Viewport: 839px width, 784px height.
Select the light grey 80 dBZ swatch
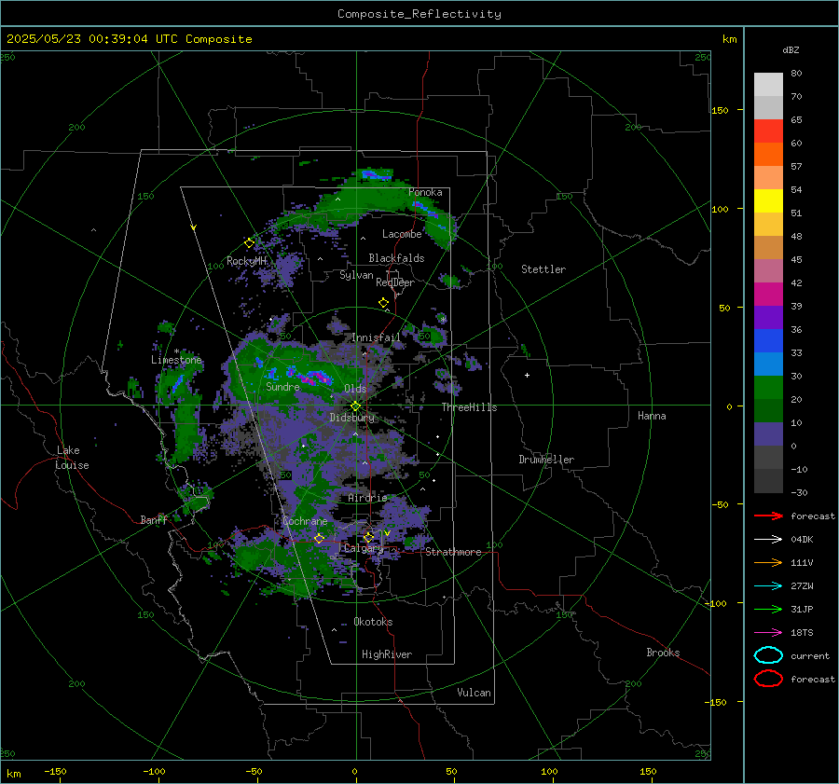click(x=768, y=85)
